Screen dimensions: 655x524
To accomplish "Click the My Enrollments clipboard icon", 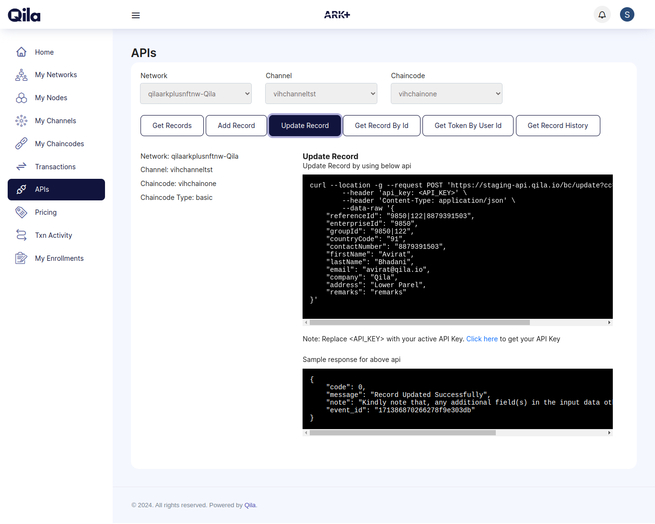I will [22, 258].
